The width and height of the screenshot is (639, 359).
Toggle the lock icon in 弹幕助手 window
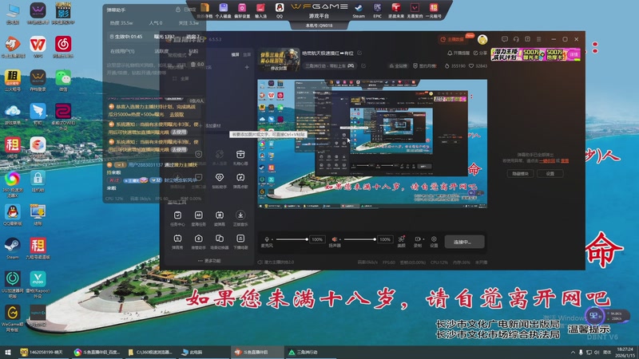pyautogui.click(x=177, y=10)
